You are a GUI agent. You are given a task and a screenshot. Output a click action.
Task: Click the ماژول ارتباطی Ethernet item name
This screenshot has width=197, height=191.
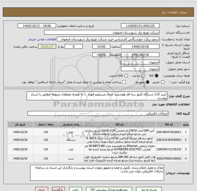pos(120,149)
